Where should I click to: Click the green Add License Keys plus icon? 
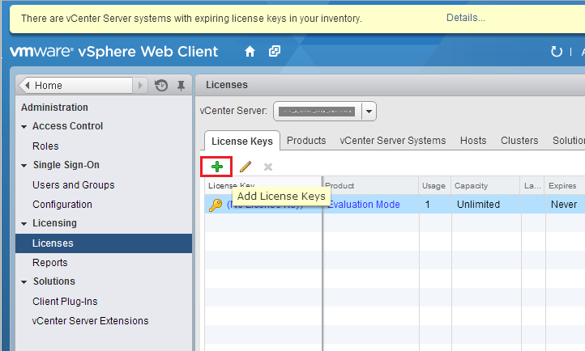(217, 167)
